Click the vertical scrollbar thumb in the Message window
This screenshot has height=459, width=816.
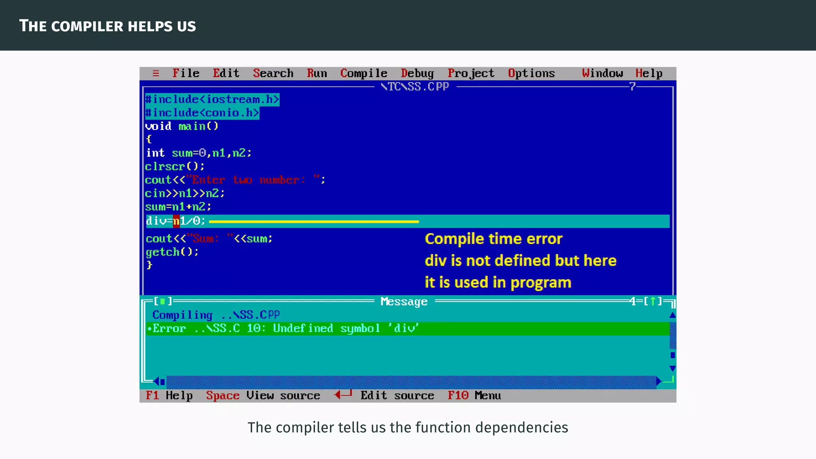(673, 355)
